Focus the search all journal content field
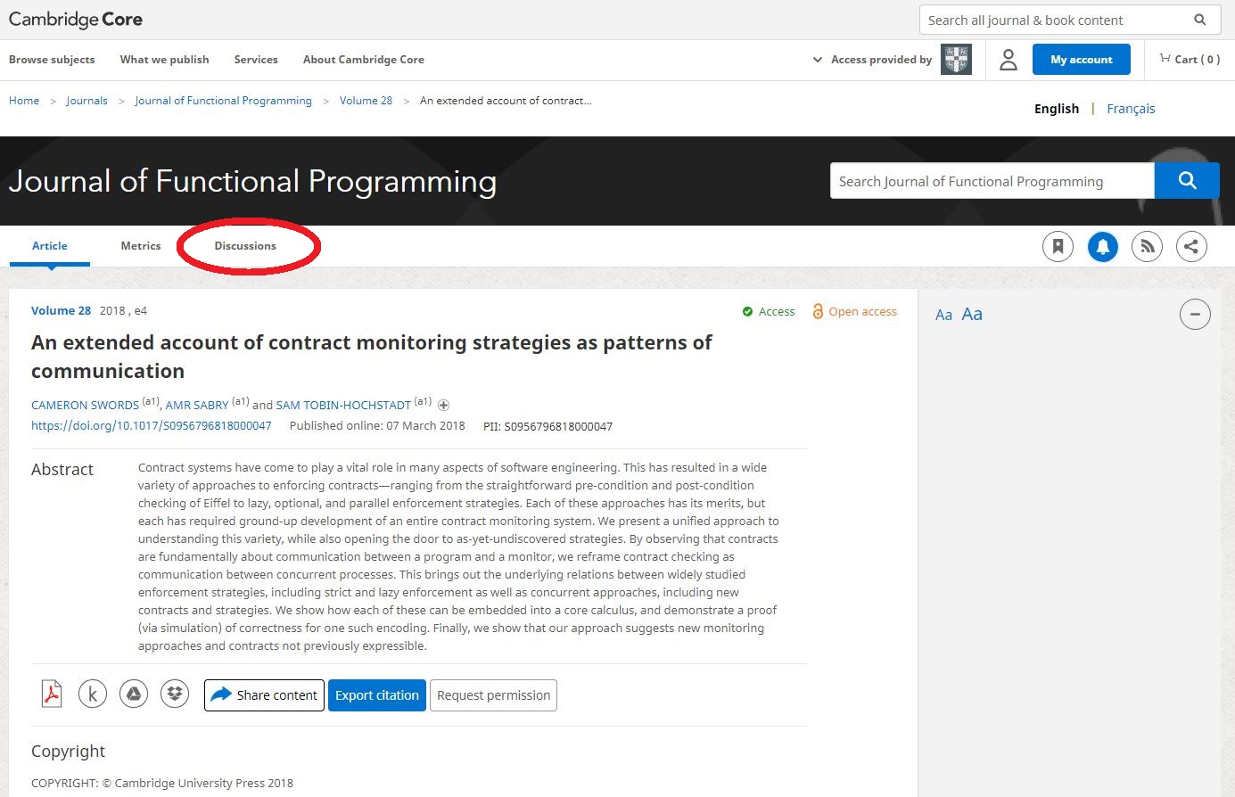The image size is (1235, 797). pyautogui.click(x=1055, y=20)
